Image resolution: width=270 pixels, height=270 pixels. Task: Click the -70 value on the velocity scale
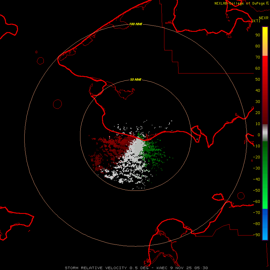256,212
